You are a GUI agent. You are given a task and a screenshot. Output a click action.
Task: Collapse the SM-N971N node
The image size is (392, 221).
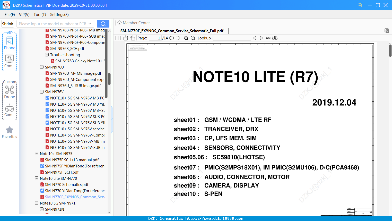42,209
